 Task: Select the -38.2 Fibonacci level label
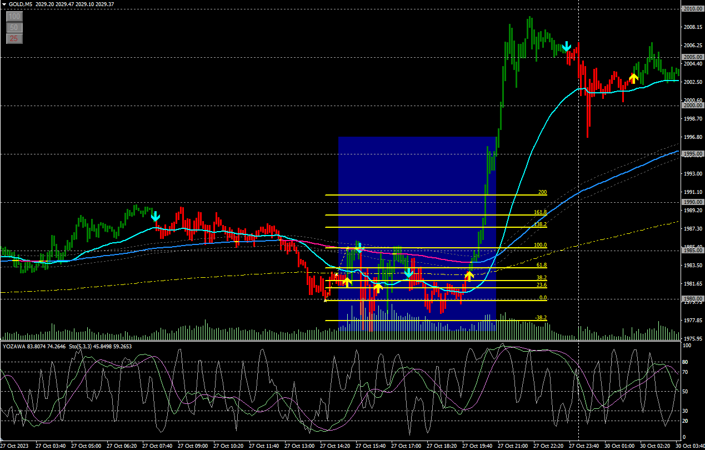point(541,318)
